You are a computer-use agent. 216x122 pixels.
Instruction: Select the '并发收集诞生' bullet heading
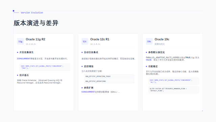26,52
